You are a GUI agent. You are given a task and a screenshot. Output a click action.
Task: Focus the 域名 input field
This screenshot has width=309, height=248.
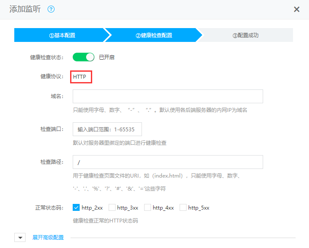167,96
